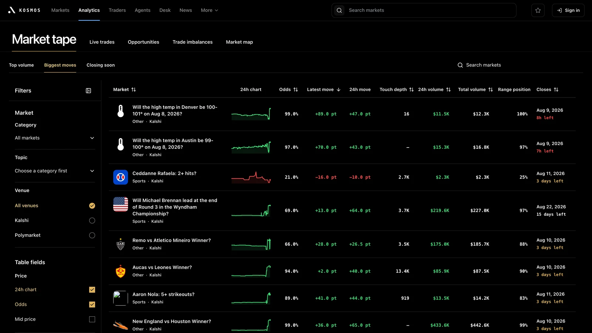Click the Aucas vs Leones 24h chart
This screenshot has height=333, width=592.
[251, 271]
